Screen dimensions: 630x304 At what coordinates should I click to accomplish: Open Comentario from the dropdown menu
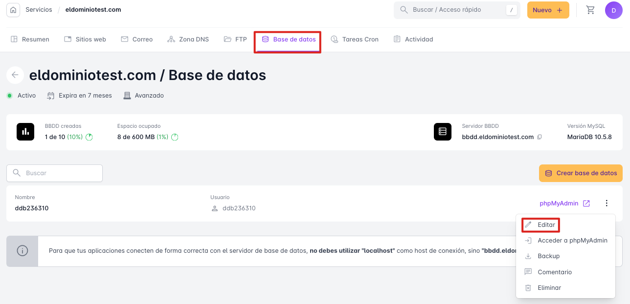(554, 272)
